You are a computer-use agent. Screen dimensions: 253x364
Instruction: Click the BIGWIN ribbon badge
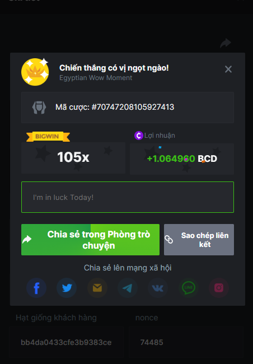tap(48, 137)
